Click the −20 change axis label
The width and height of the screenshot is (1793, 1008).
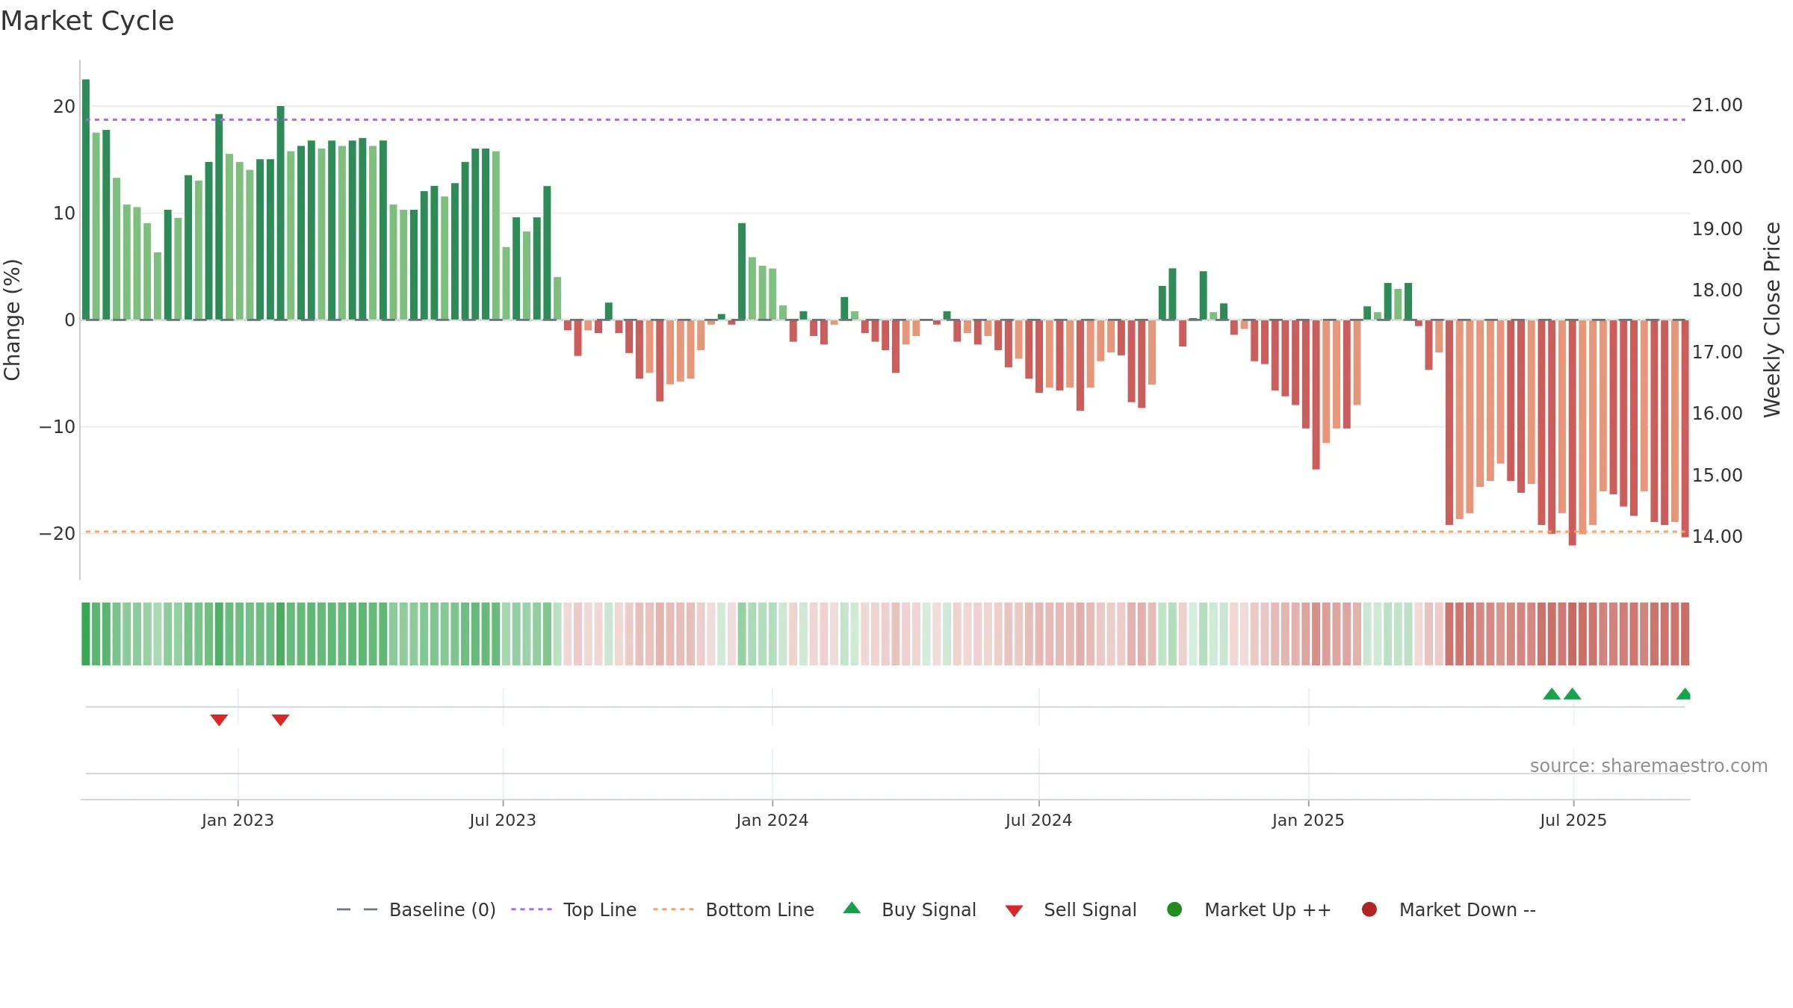(x=58, y=534)
